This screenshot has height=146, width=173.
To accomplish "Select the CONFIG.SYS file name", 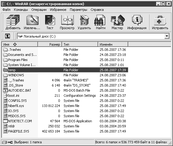I will pyautogui.click(x=17, y=101).
